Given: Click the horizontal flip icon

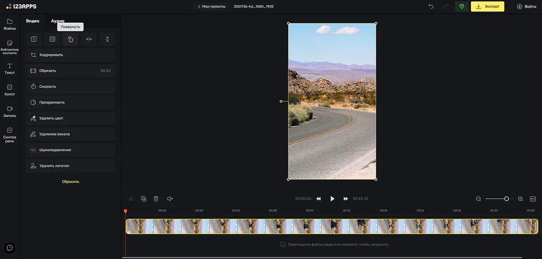Looking at the screenshot, I should pos(89,39).
